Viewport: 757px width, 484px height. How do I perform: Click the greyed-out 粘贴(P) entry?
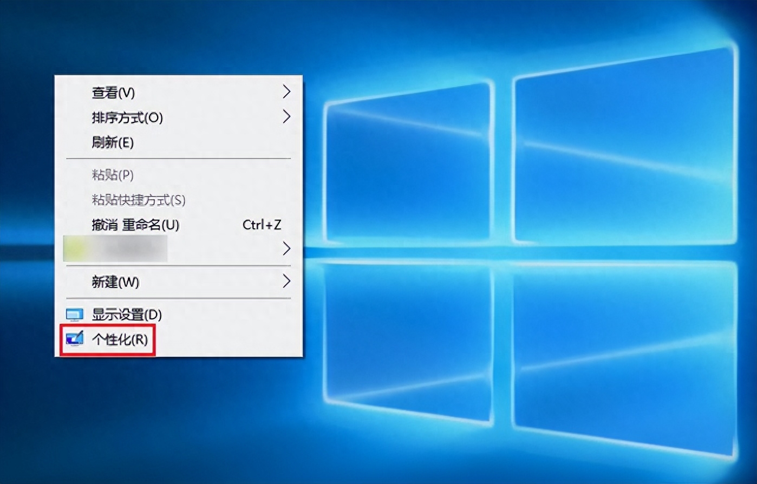[x=113, y=175]
